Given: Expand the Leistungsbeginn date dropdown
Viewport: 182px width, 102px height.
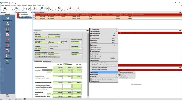Looking at the screenshot, I should tap(81, 43).
